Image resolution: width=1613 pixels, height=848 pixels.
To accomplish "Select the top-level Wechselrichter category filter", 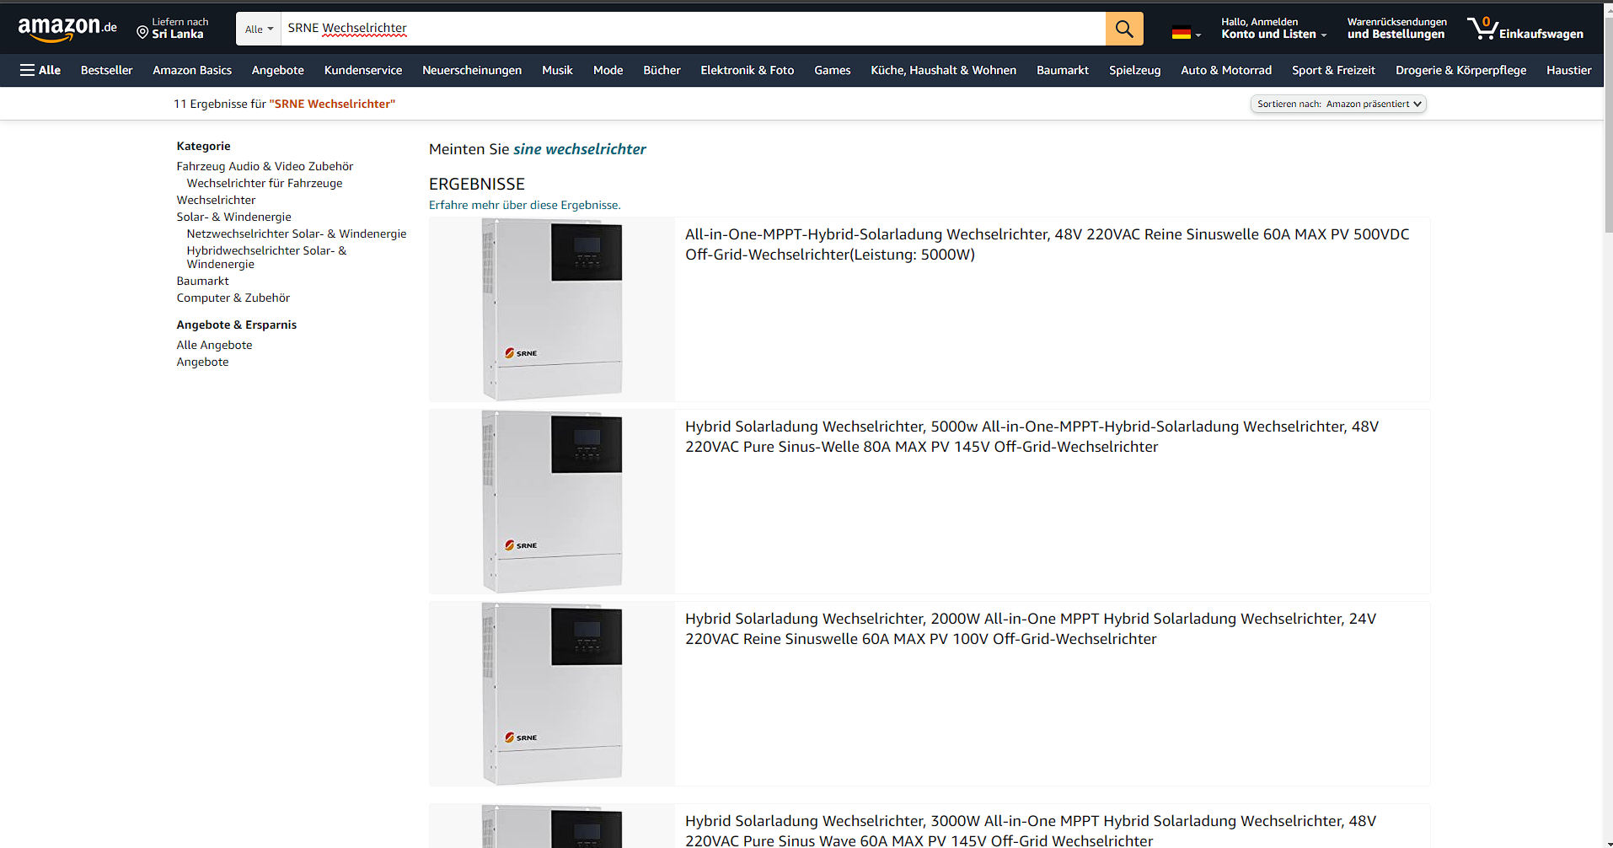I will [216, 200].
